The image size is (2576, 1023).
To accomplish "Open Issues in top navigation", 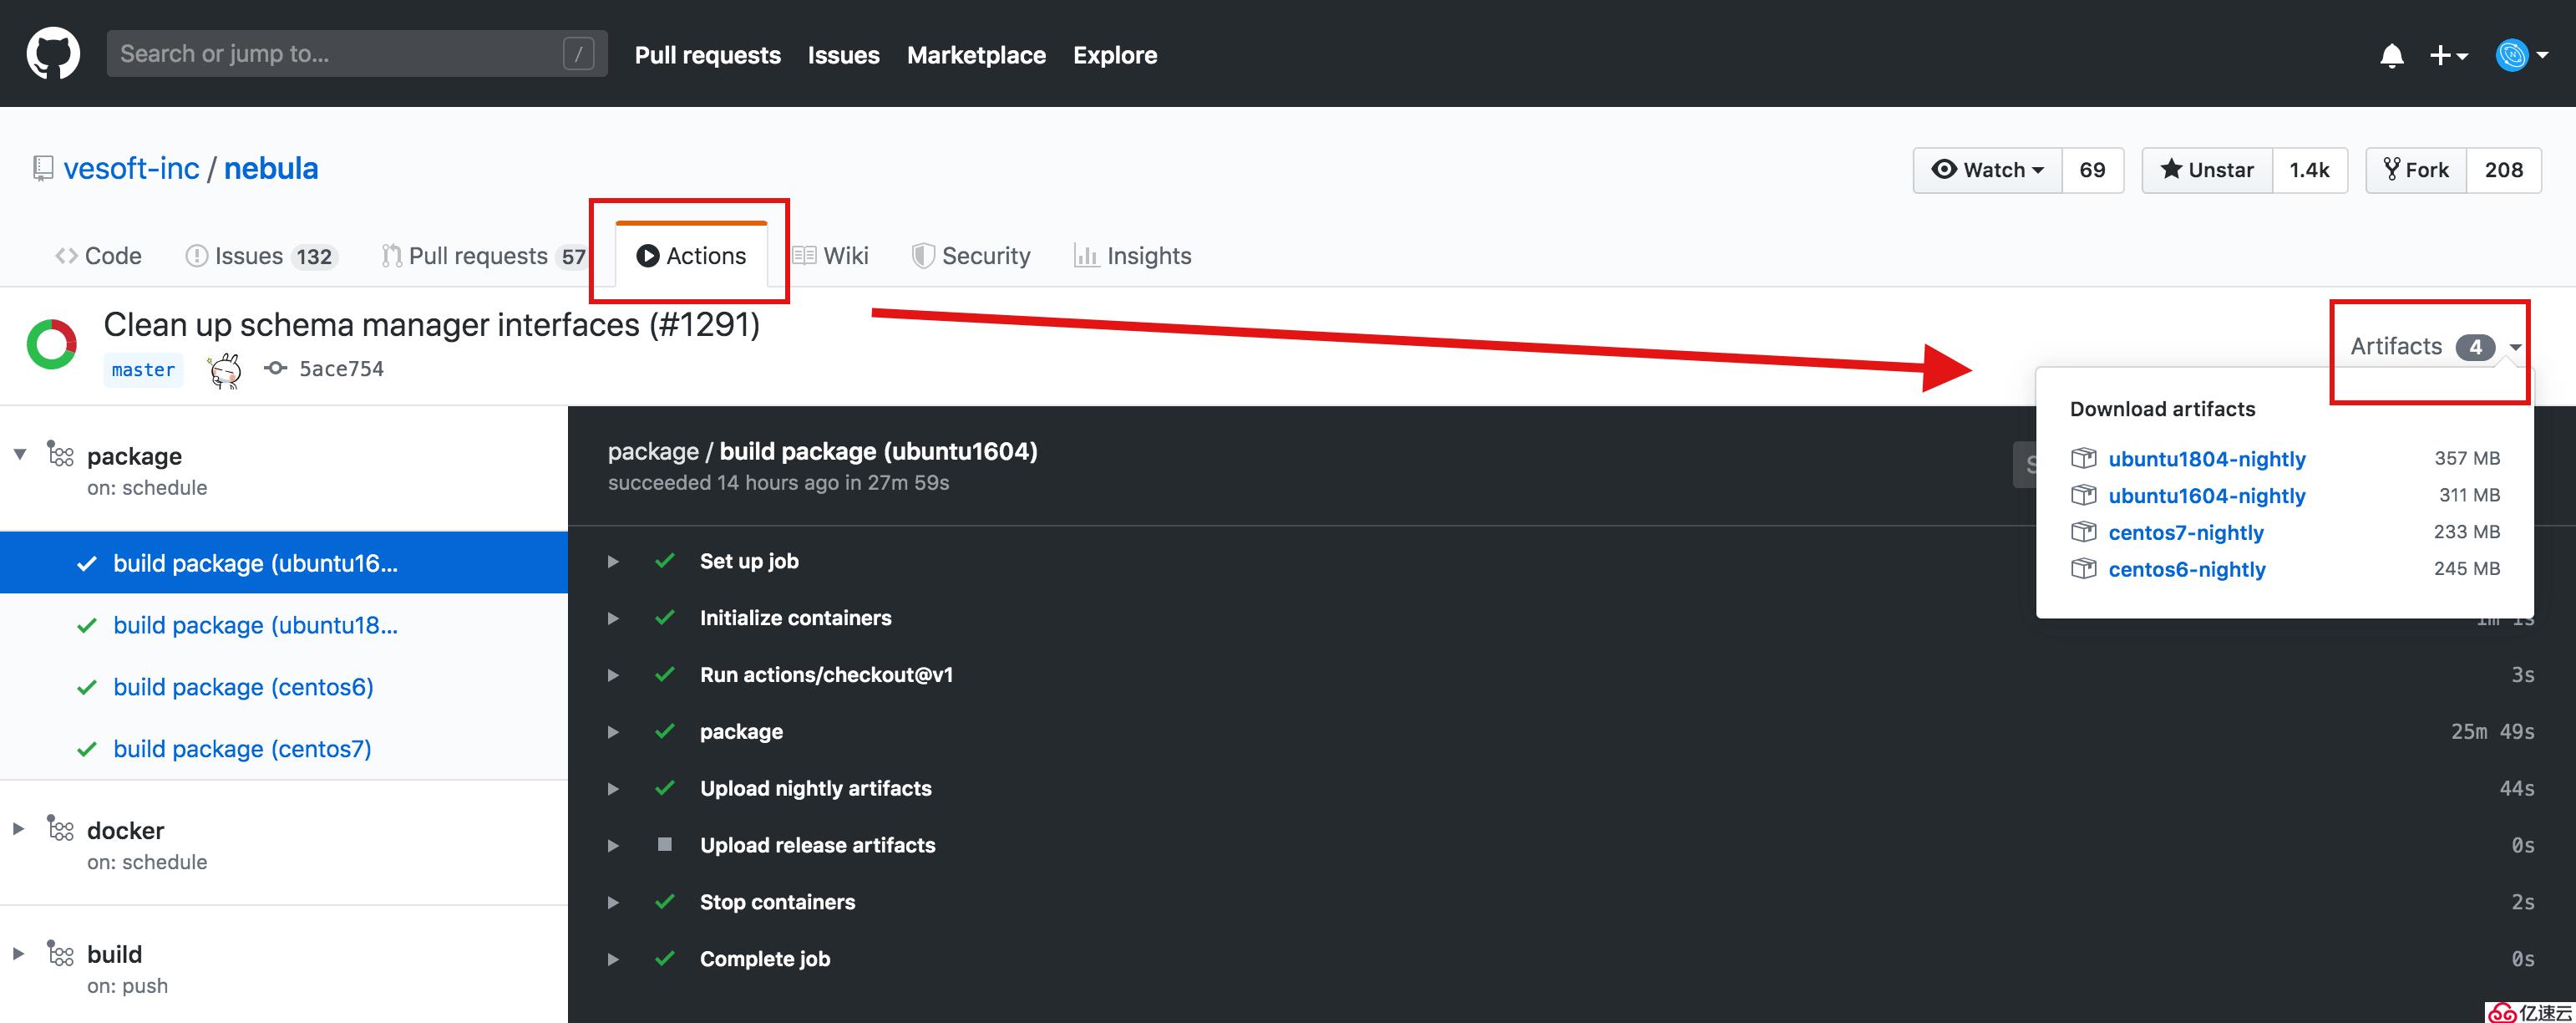I will pyautogui.click(x=844, y=55).
